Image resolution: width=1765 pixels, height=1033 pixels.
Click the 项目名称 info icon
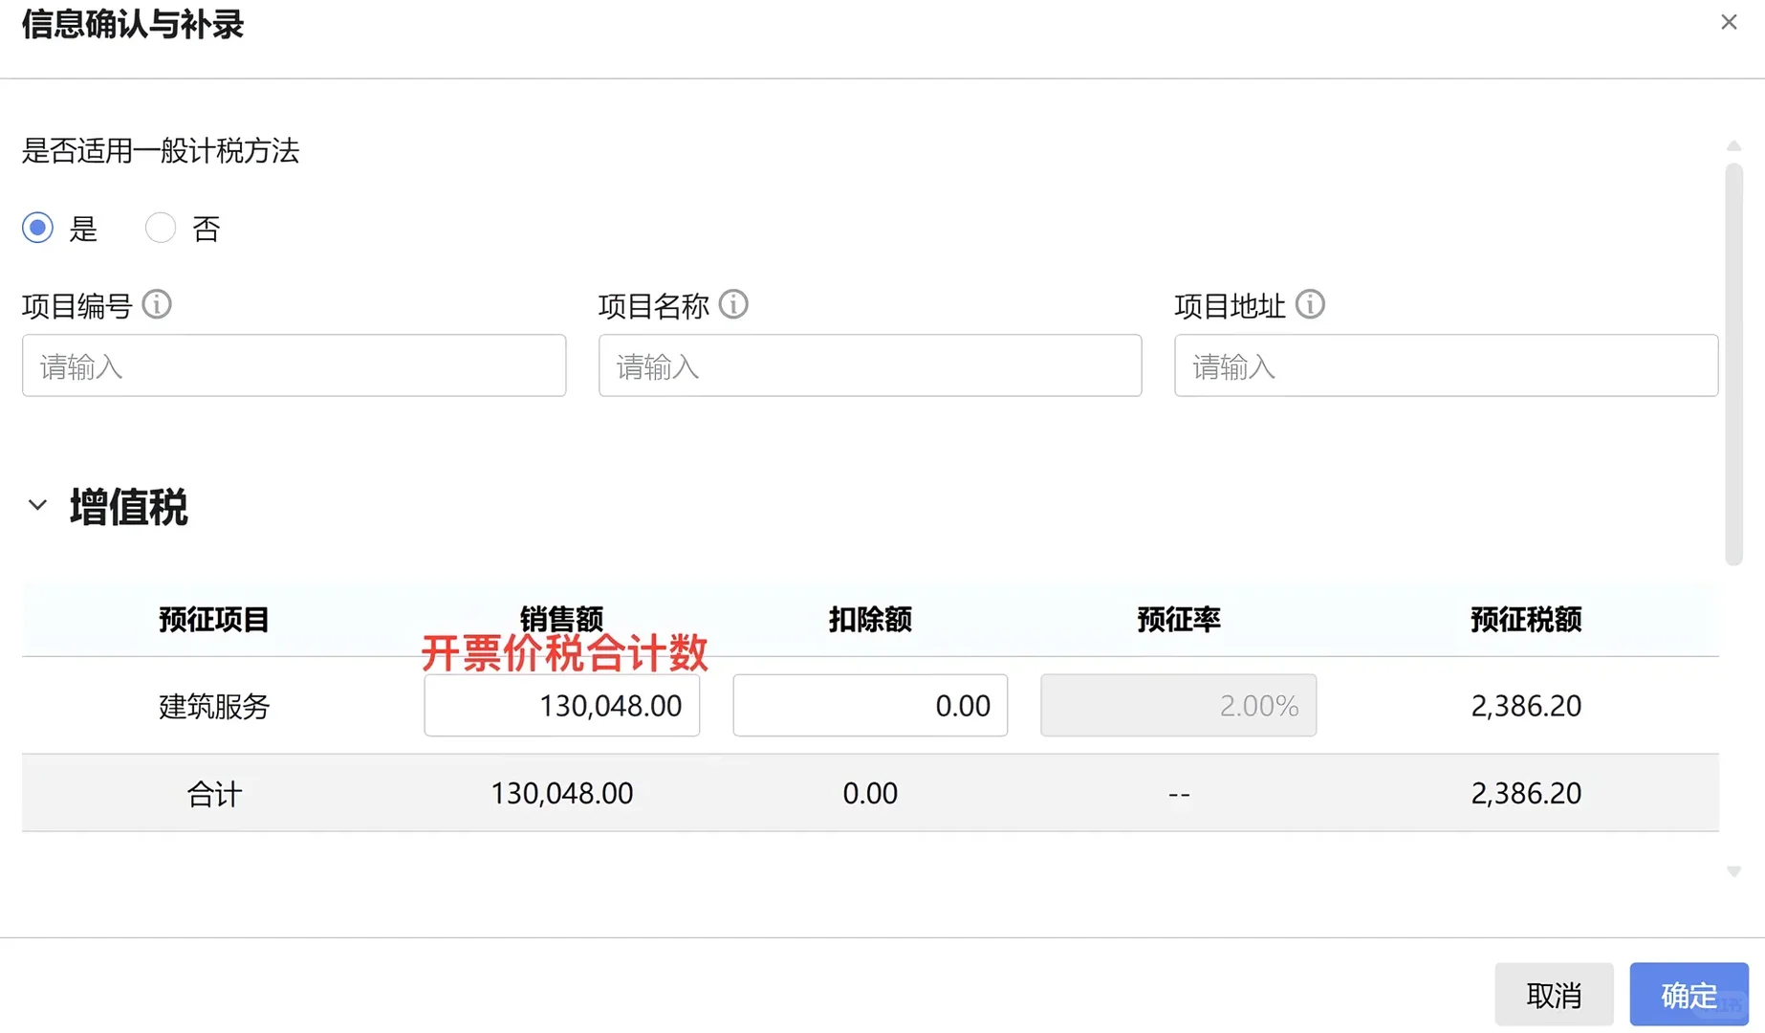point(734,304)
